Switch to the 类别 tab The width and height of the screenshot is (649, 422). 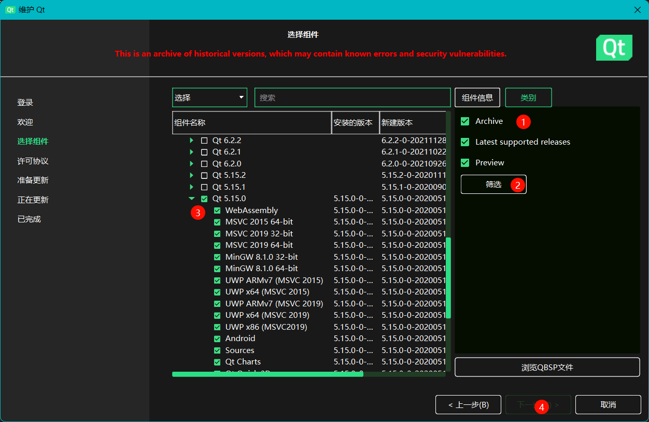tap(528, 97)
